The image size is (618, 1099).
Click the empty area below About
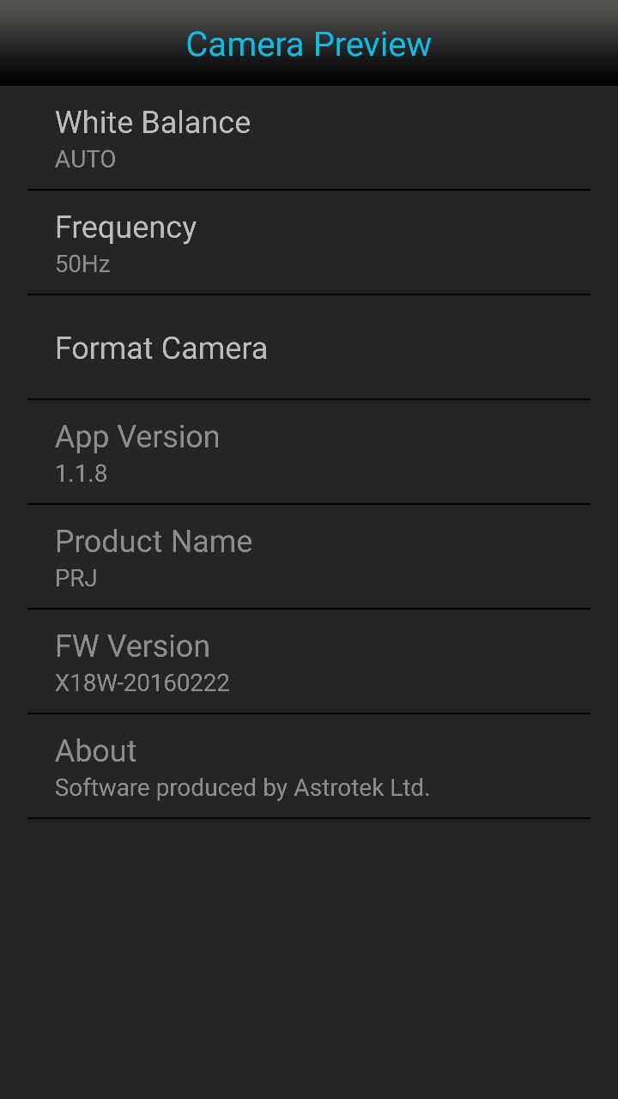tap(309, 953)
